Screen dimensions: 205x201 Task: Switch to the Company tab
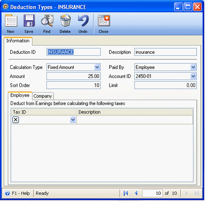[x=43, y=96]
